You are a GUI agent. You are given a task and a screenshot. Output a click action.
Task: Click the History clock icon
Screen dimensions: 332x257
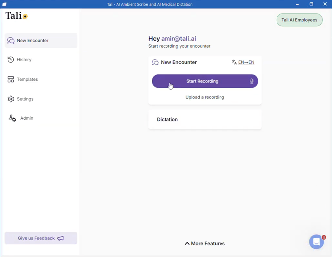coord(11,60)
